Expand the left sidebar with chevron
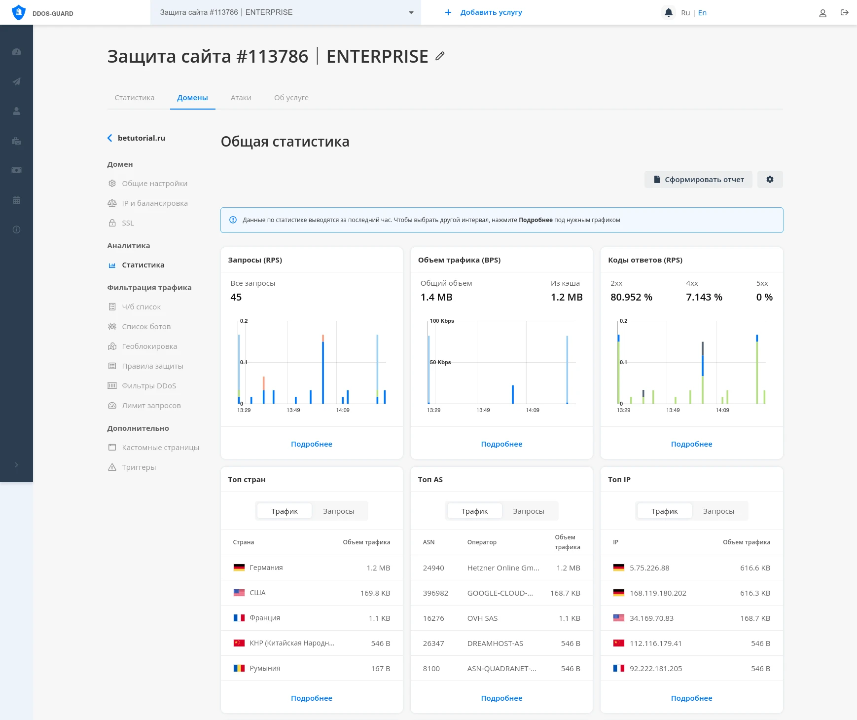 coord(16,465)
